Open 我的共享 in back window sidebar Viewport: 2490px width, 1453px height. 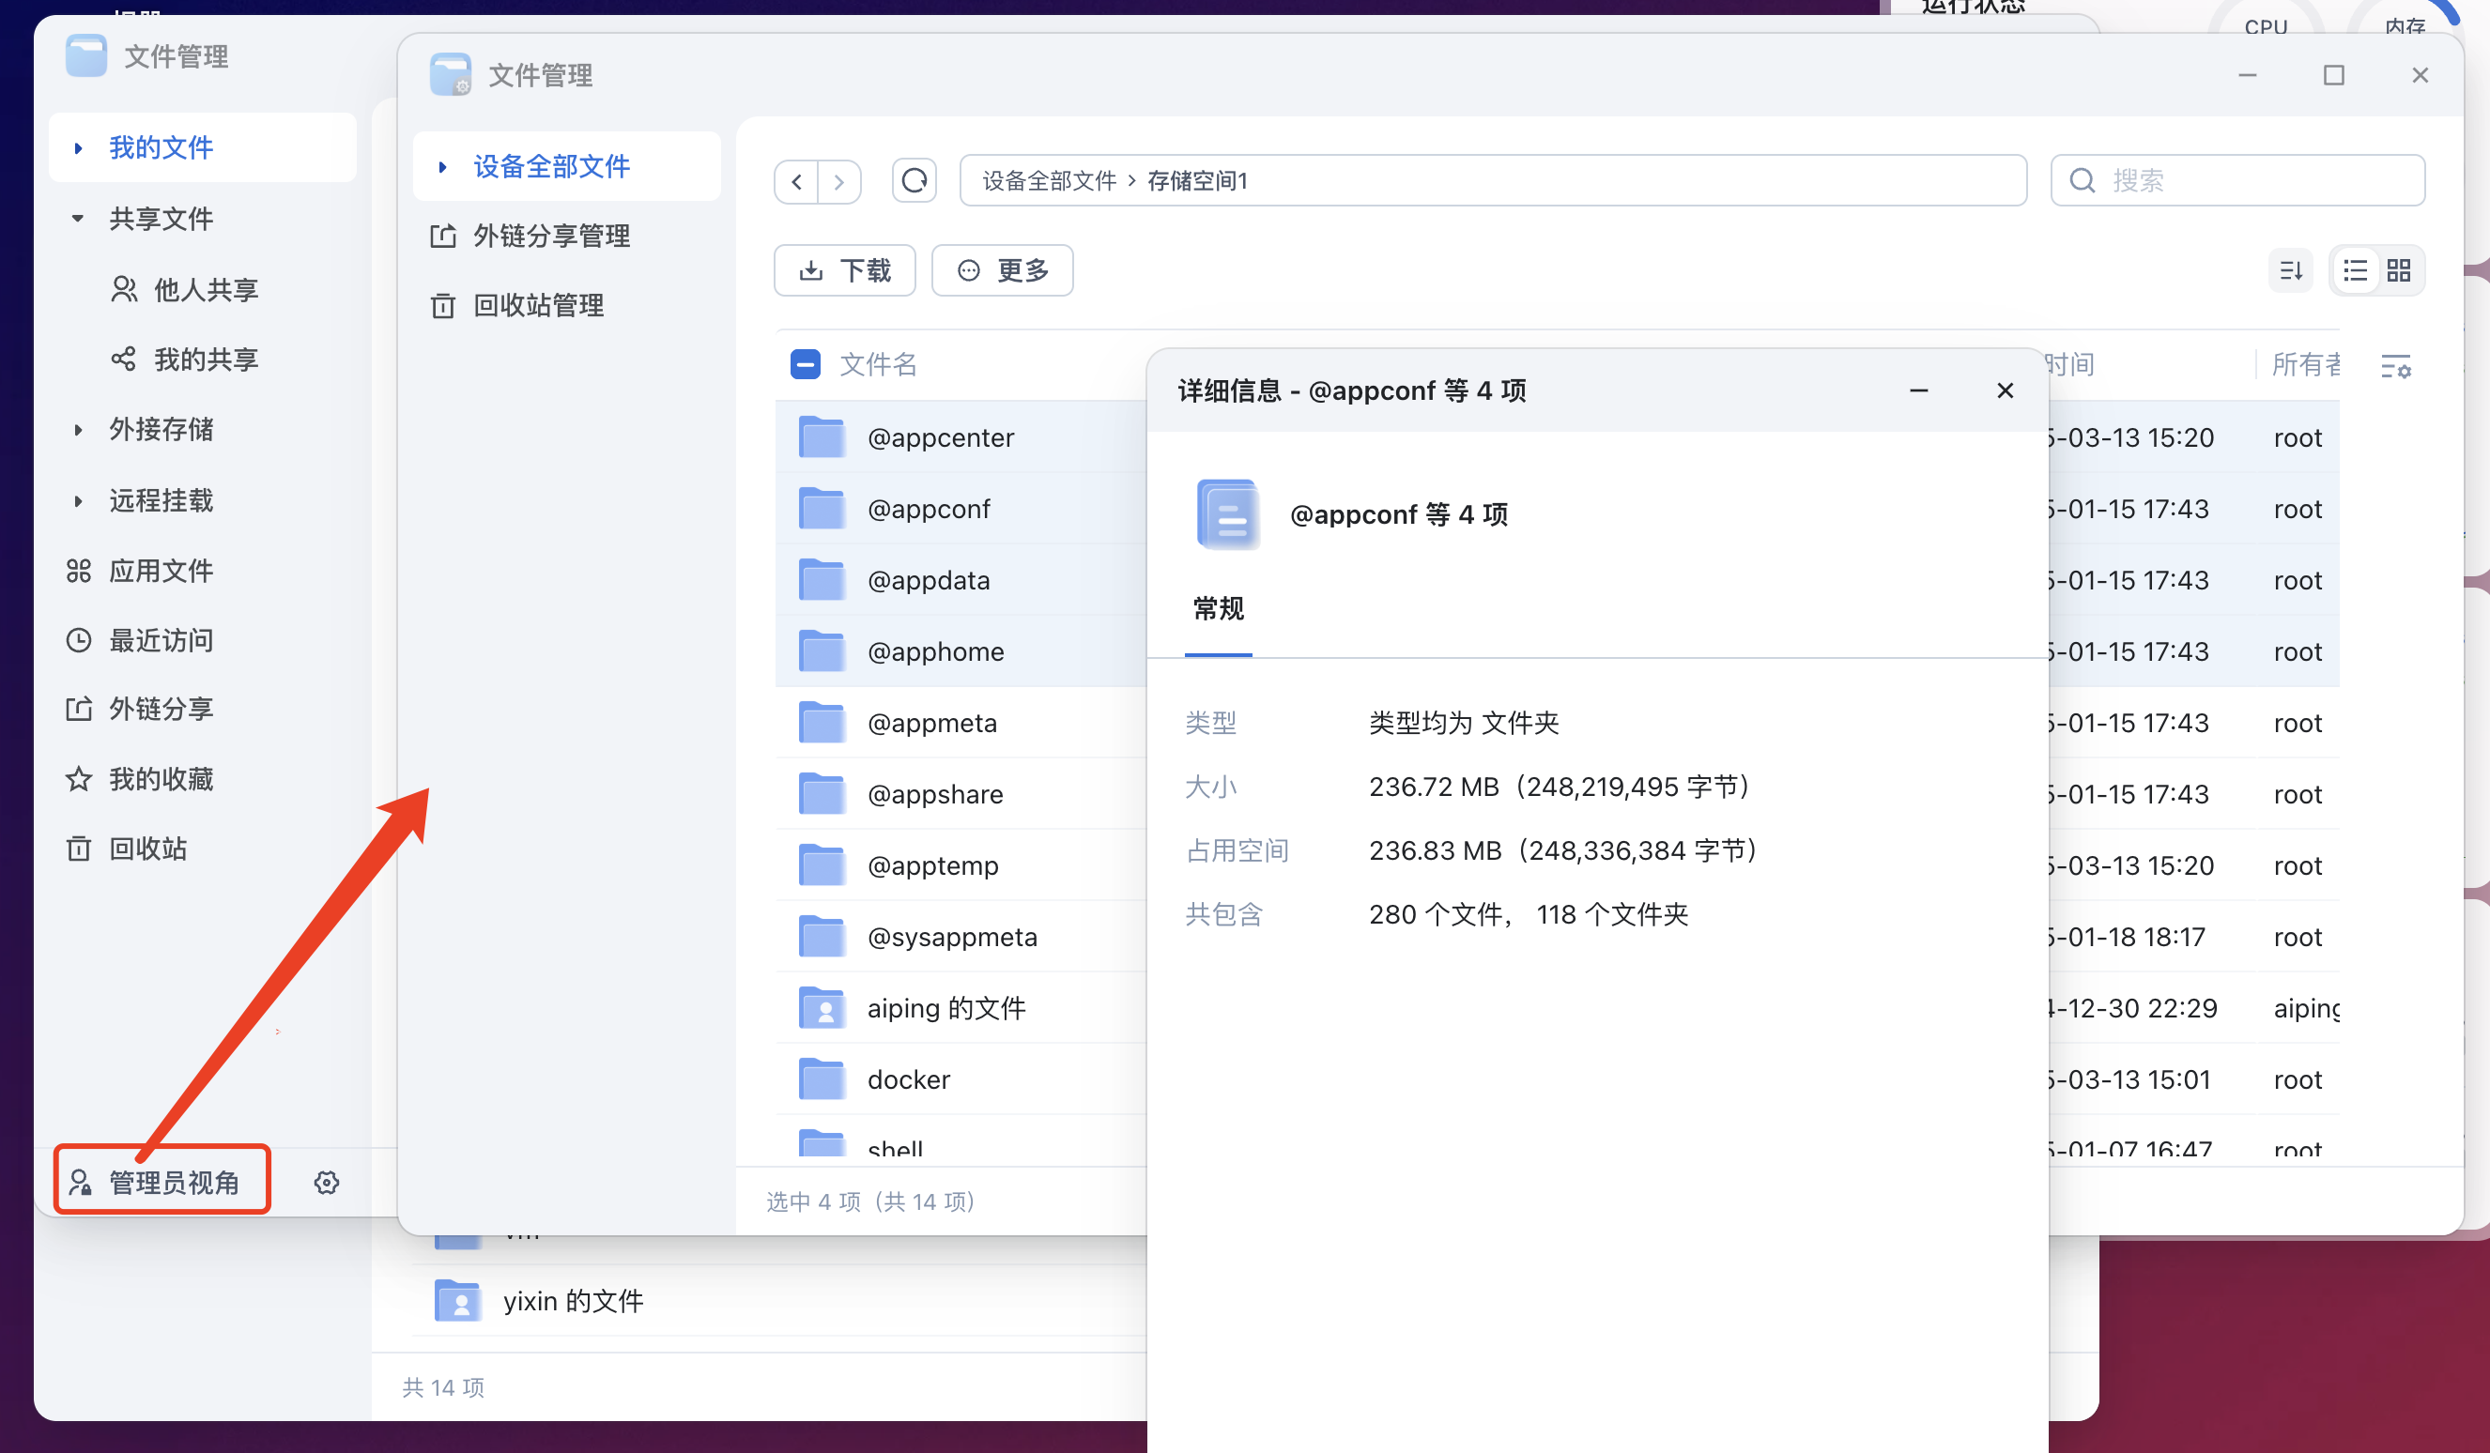(202, 359)
